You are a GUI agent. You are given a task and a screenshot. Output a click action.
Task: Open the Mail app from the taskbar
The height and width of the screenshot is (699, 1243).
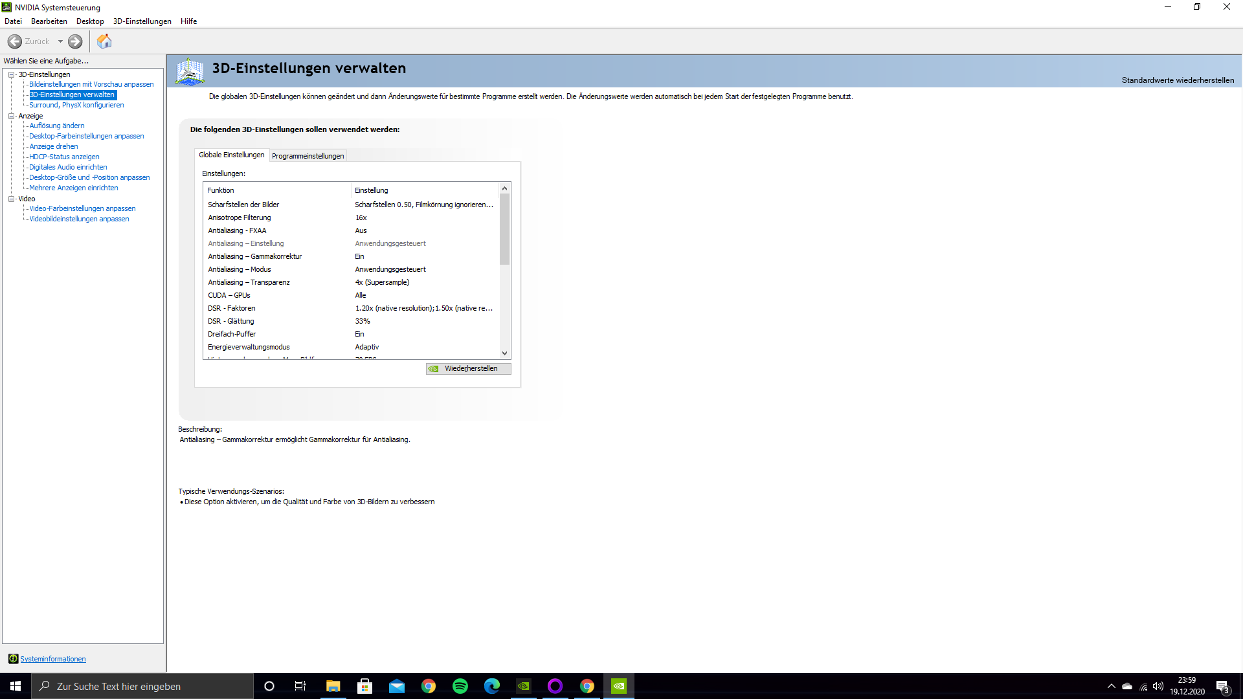point(397,686)
